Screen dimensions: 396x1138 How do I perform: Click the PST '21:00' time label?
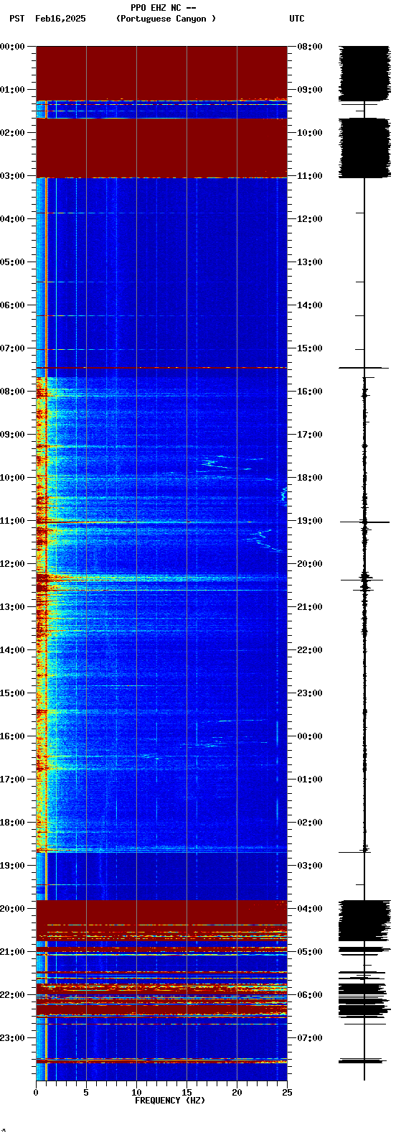tap(13, 952)
